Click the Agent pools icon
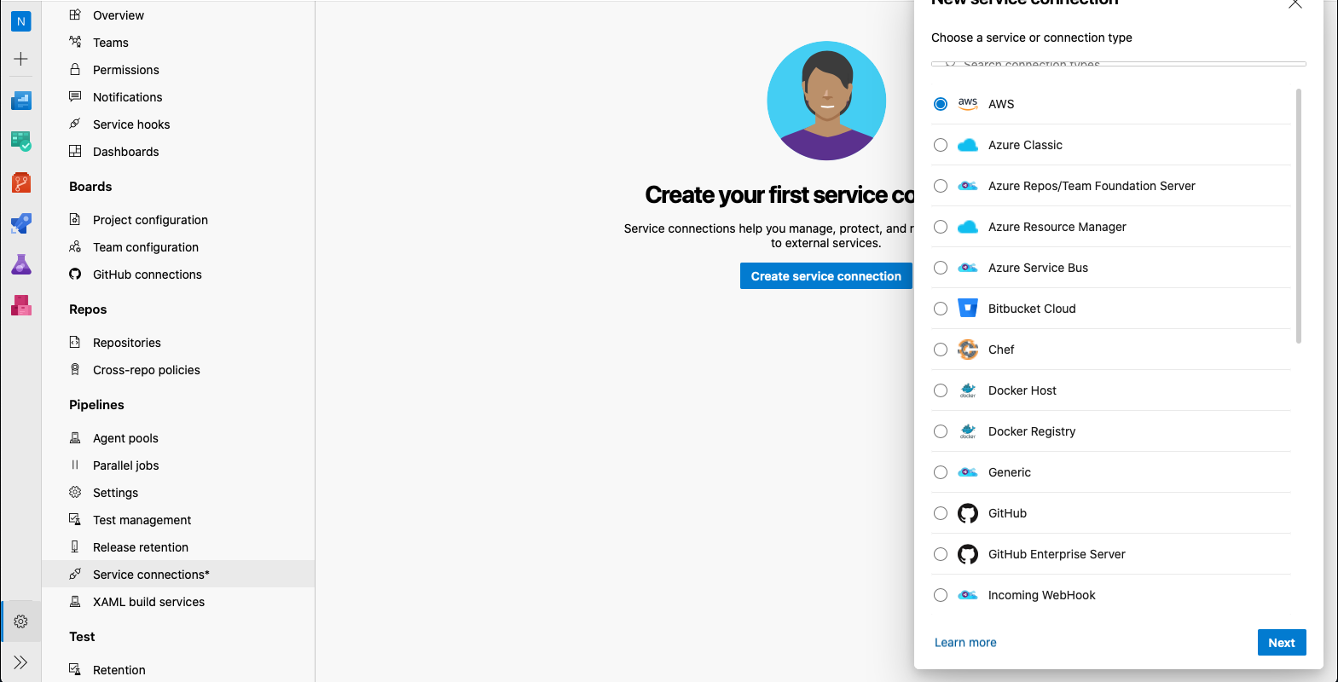This screenshot has width=1338, height=682. tap(75, 437)
